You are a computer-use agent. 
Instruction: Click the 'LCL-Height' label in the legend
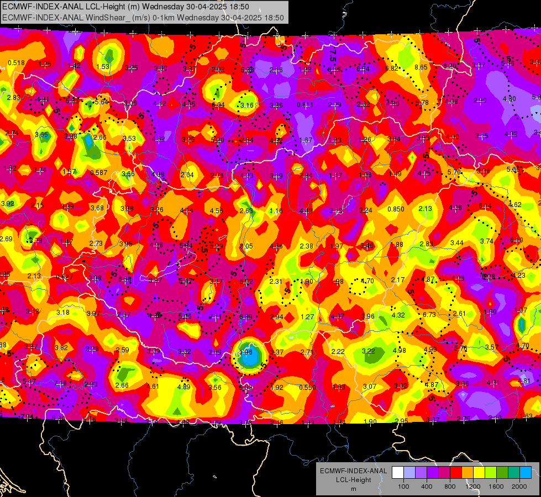click(x=353, y=480)
